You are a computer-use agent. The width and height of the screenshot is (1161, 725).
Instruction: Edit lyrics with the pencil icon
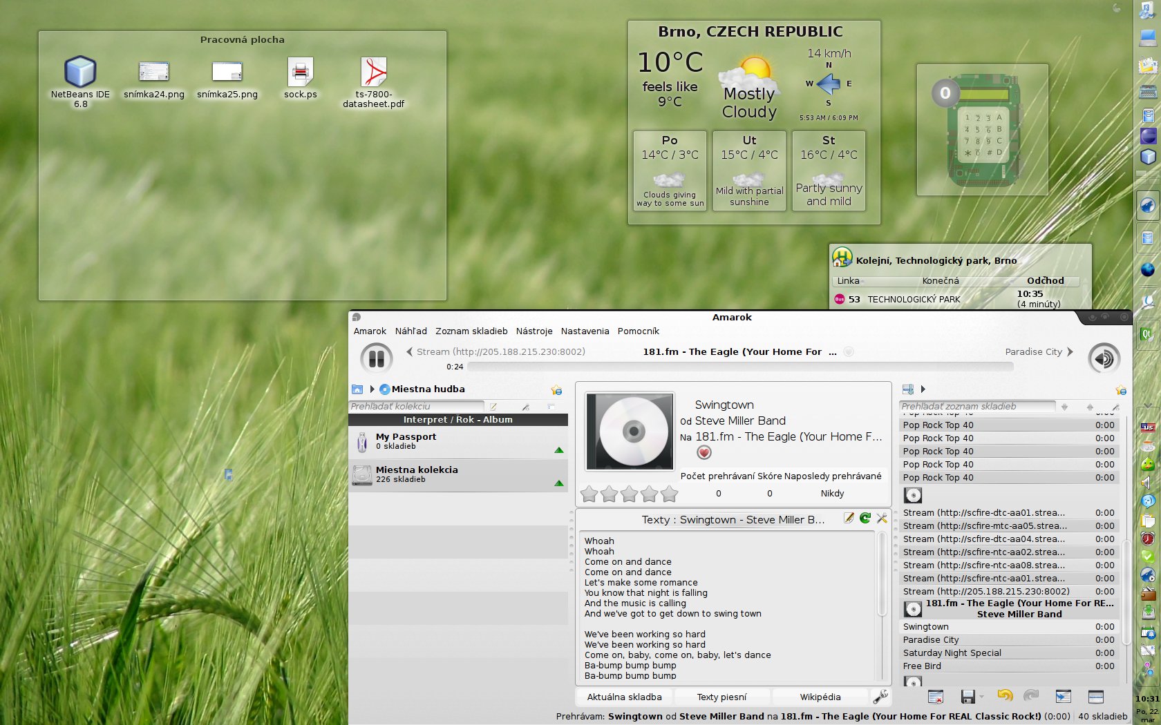click(x=849, y=519)
